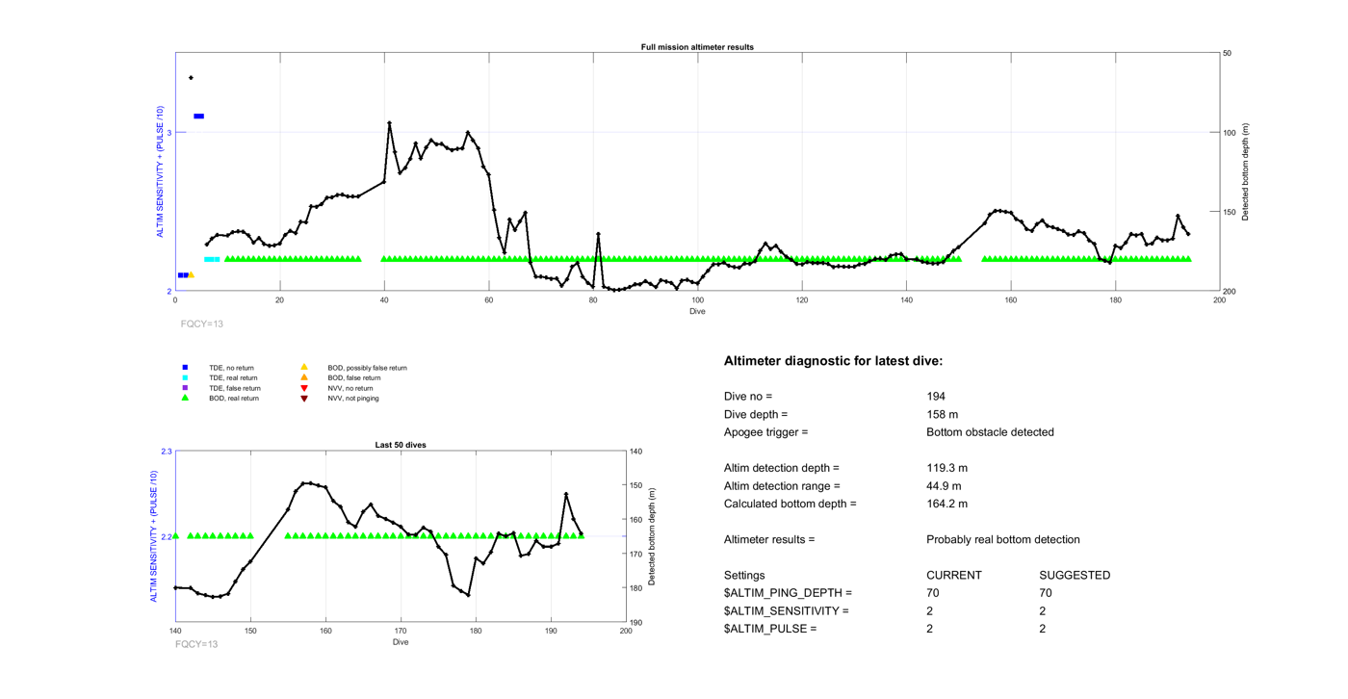This screenshot has width=1348, height=699.
Task: Click the 'TDE, real return' legend label
Action: (233, 378)
